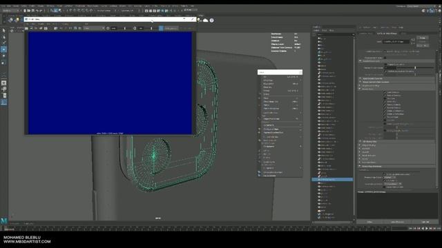The width and height of the screenshot is (442, 248).
Task: Click the shape node name field
Action: click(x=396, y=41)
